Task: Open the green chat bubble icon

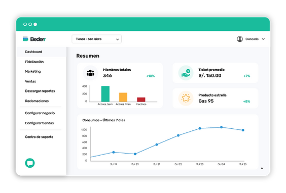Action: [30, 163]
